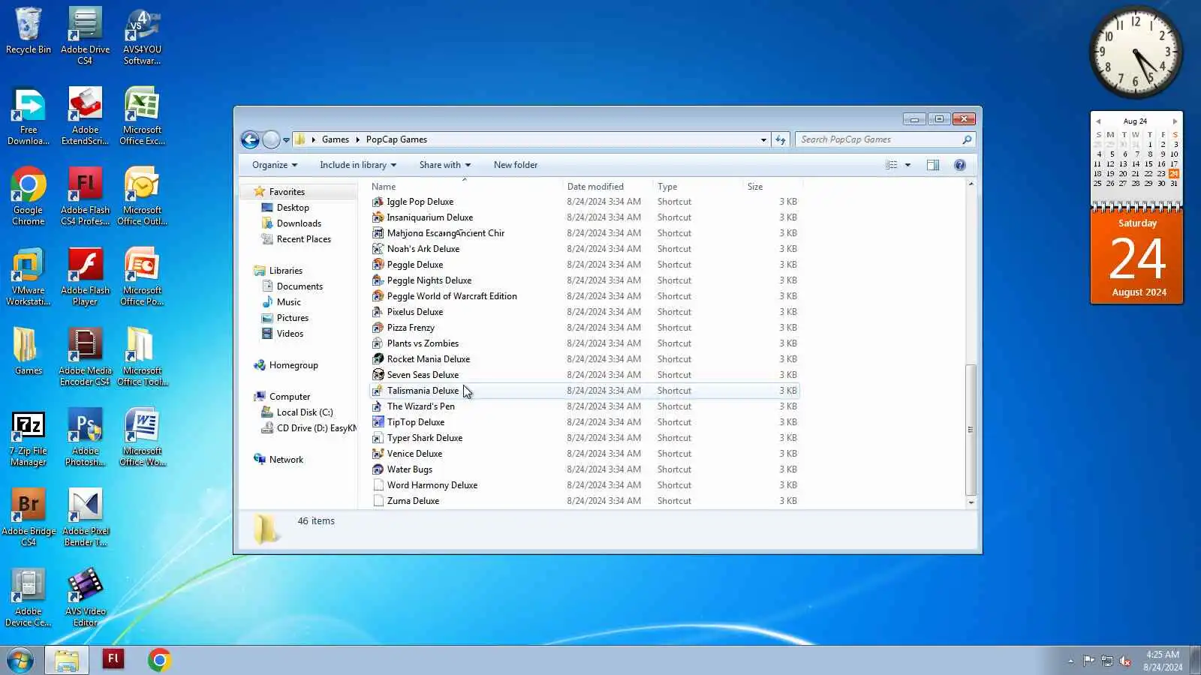The width and height of the screenshot is (1201, 675).
Task: Select 7-Zip File Manager desktop icon
Action: tap(29, 438)
